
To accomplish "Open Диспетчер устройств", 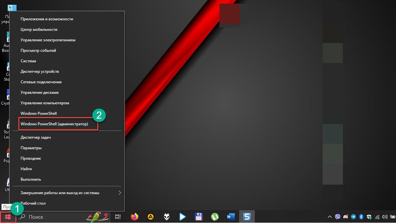I will (67, 71).
